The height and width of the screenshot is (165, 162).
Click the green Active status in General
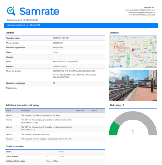[56, 52]
